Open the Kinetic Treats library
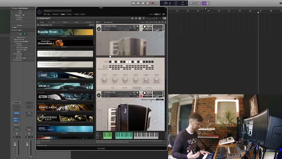 [x=65, y=32]
